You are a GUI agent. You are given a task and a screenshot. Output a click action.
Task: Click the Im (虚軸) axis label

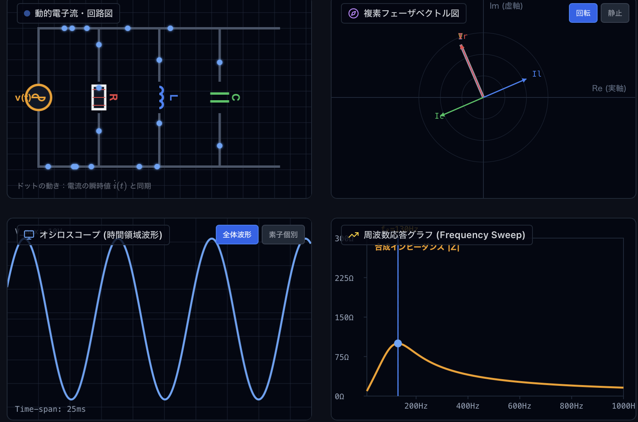tap(506, 6)
